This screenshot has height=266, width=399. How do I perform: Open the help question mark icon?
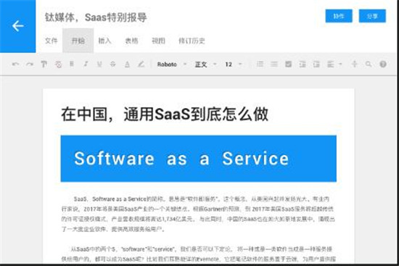383,65
